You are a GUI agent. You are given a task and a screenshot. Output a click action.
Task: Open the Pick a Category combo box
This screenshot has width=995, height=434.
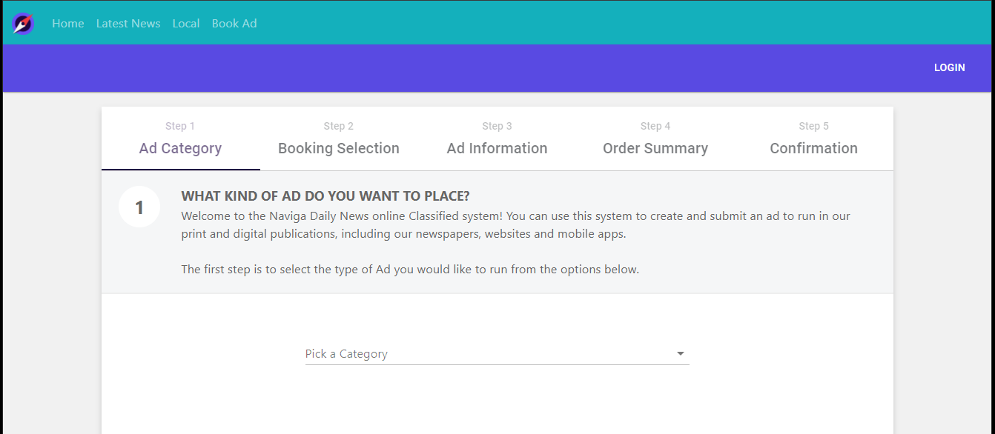[x=489, y=354]
